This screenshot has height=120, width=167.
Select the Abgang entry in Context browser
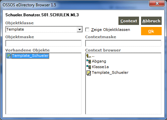(99, 61)
